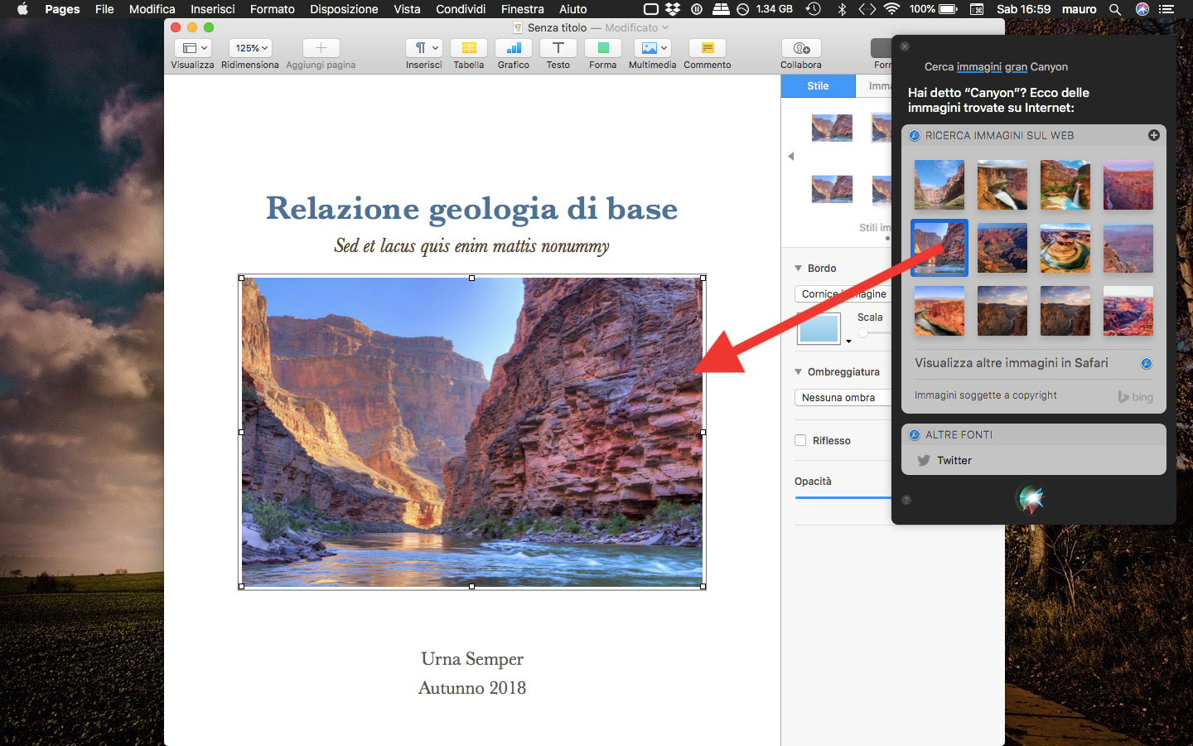This screenshot has height=746, width=1193.
Task: Switch to the Stile tab
Action: [x=818, y=86]
